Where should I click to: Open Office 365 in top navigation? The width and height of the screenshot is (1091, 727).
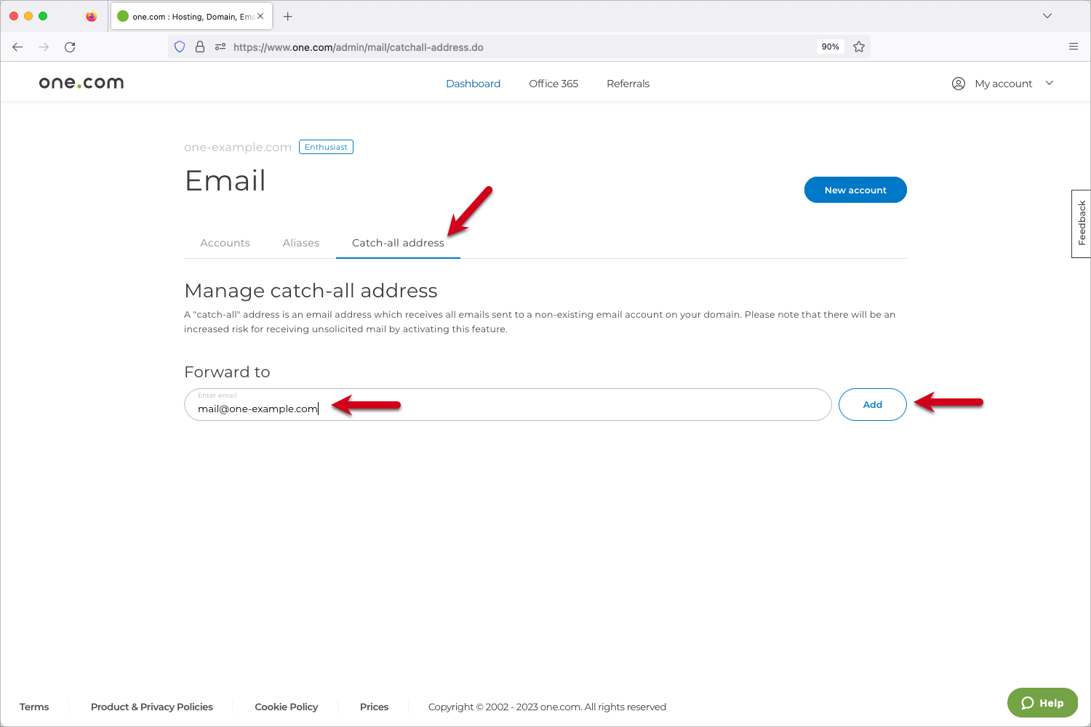click(554, 84)
